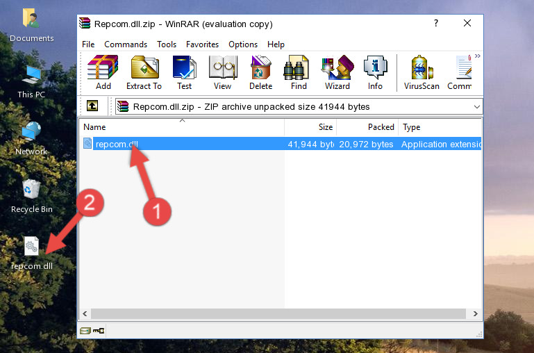Image resolution: width=534 pixels, height=353 pixels.
Task: Click the horizontal scrollbar track
Action: tap(278, 313)
